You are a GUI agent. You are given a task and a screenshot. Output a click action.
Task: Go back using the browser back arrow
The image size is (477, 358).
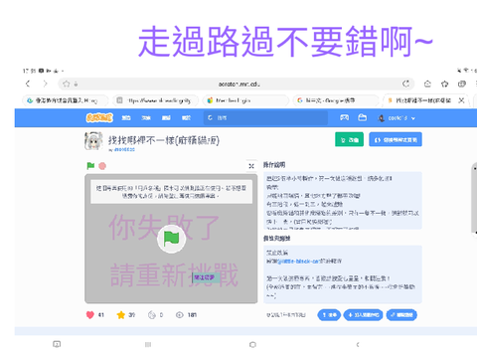[28, 84]
